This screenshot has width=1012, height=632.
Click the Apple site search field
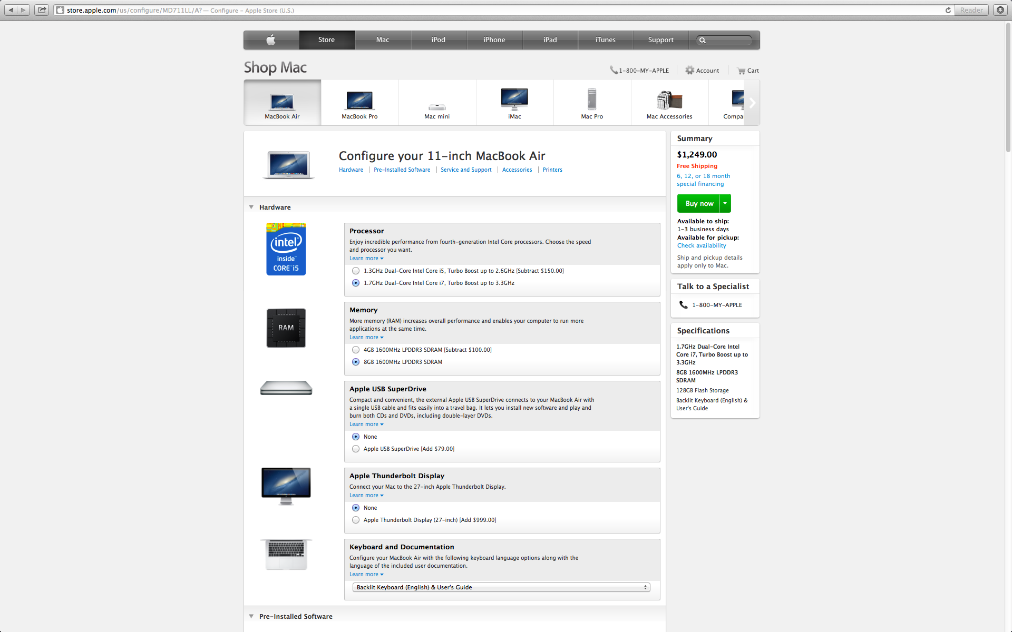coord(727,40)
